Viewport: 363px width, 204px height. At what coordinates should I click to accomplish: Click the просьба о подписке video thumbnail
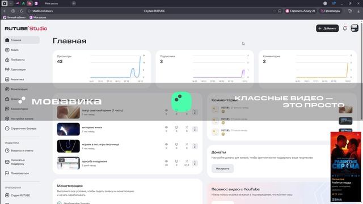click(x=68, y=163)
